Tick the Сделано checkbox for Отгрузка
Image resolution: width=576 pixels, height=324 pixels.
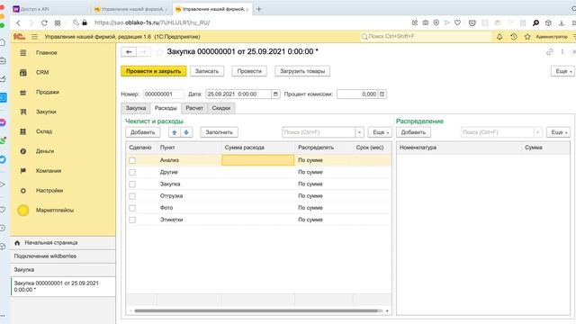click(132, 196)
